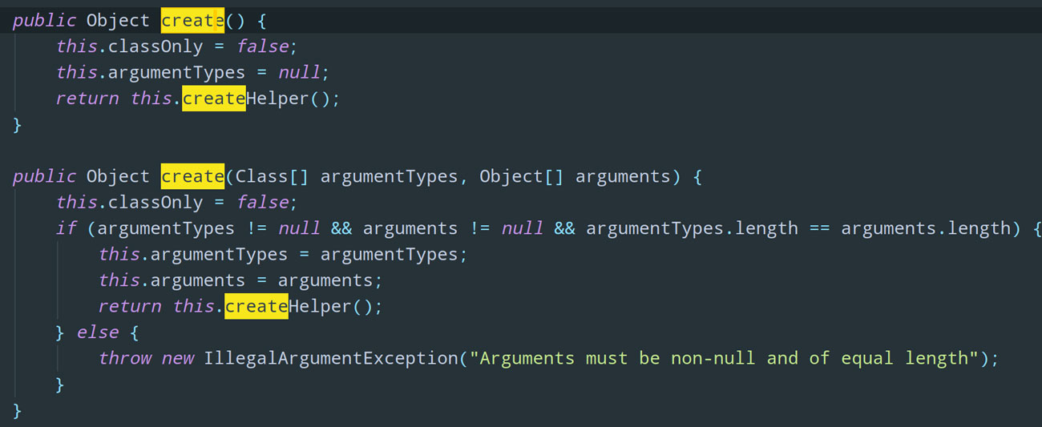Click highlighted "create" in the no-argument method declaration
The height and width of the screenshot is (427, 1042).
[192, 20]
